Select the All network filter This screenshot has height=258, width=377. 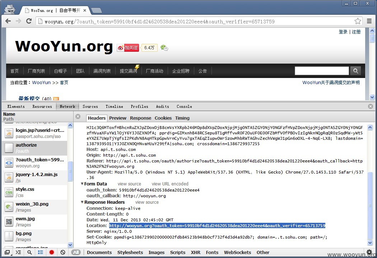(x=76, y=252)
